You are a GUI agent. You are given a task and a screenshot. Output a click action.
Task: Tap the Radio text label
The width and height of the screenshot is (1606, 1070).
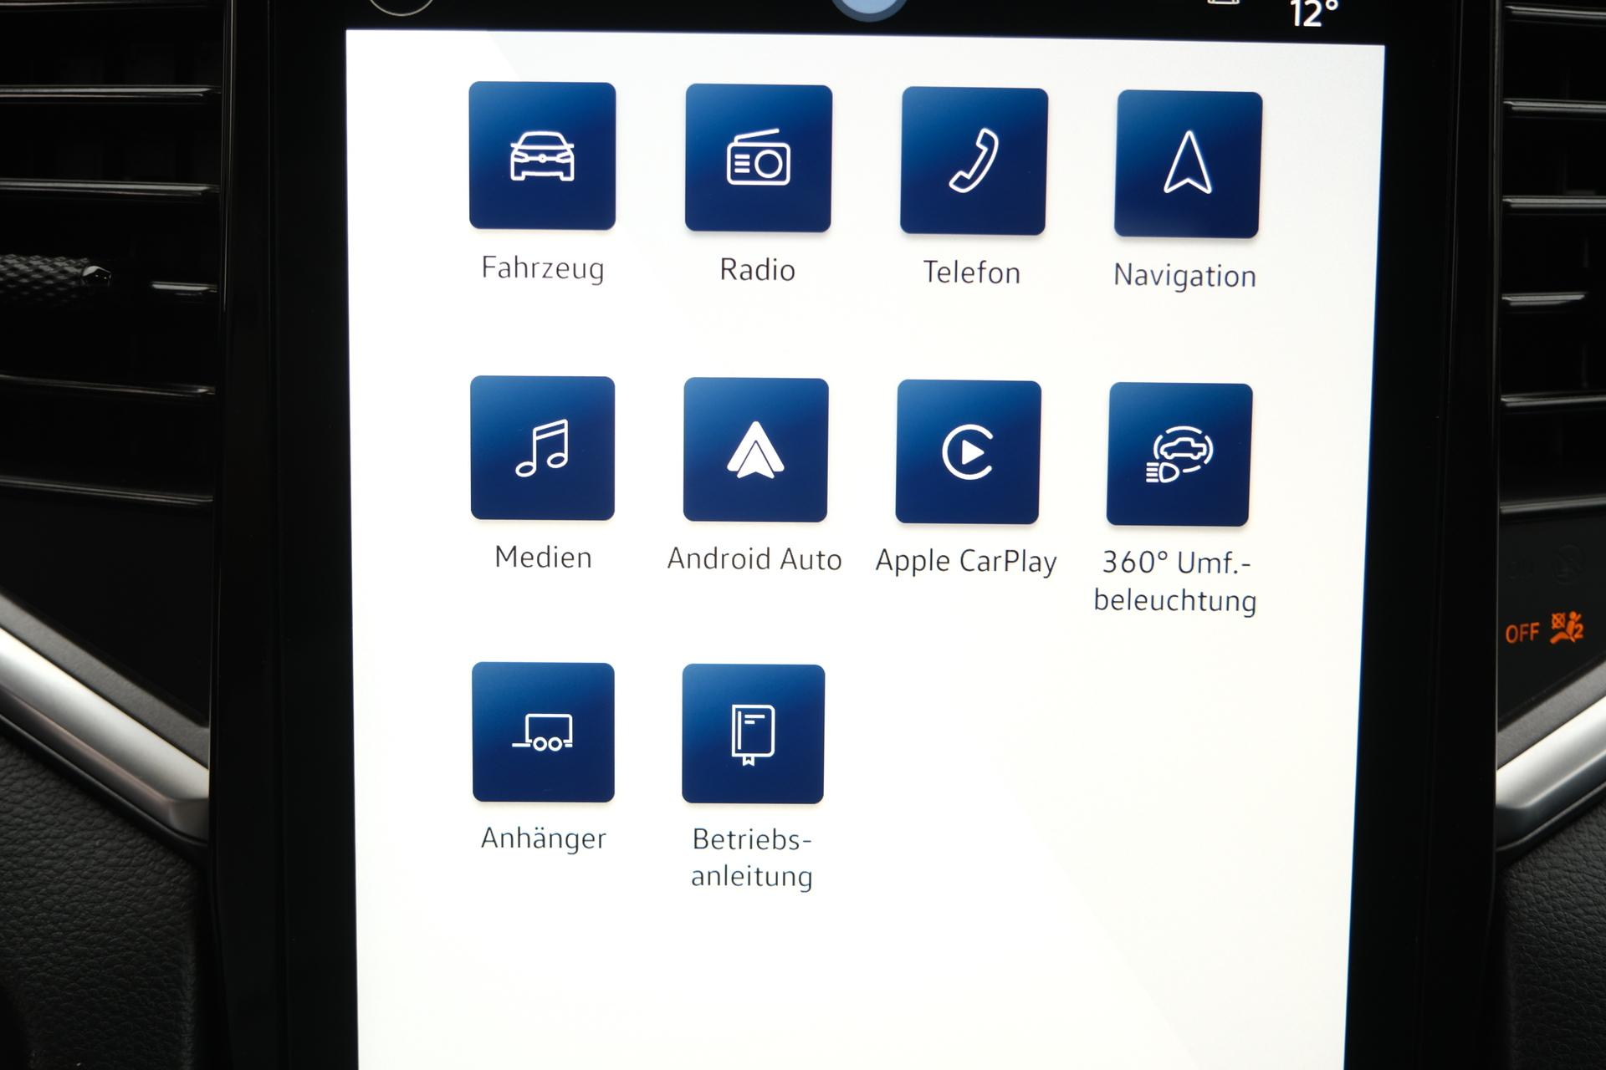click(x=757, y=270)
